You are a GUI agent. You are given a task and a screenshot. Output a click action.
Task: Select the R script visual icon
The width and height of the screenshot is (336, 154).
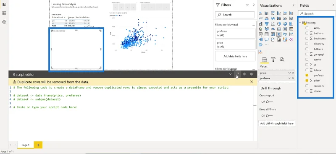click(279, 34)
